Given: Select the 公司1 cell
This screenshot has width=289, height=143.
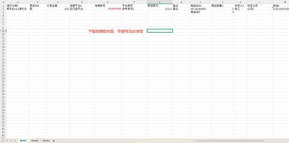Looking at the screenshot, I should click(x=260, y=9).
